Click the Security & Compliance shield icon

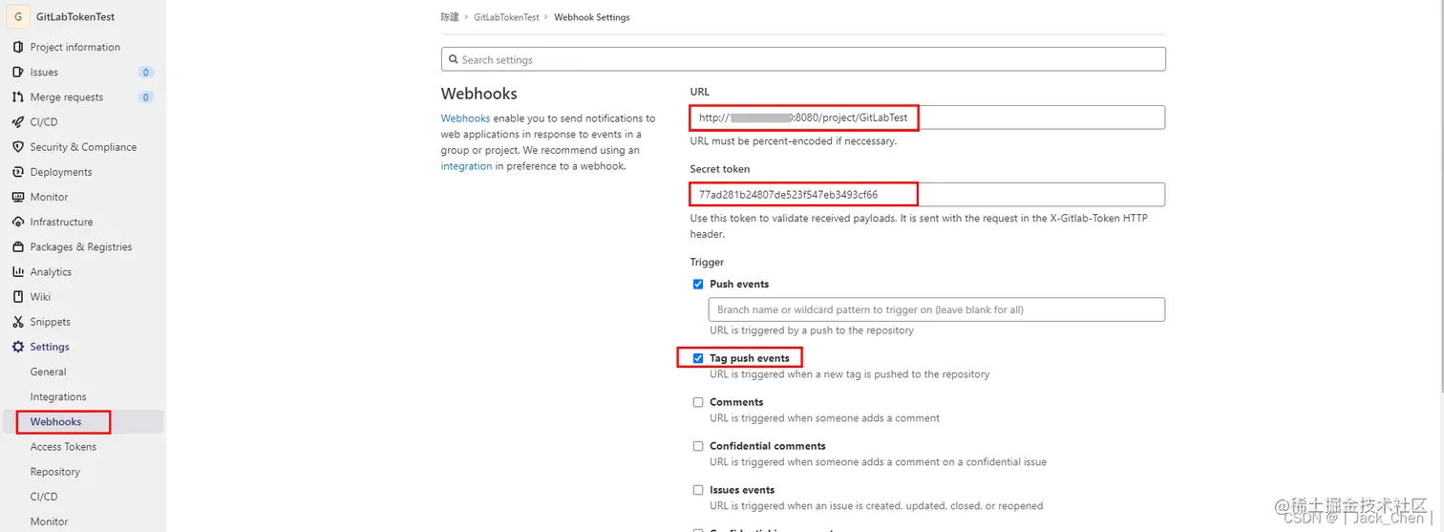(x=18, y=147)
